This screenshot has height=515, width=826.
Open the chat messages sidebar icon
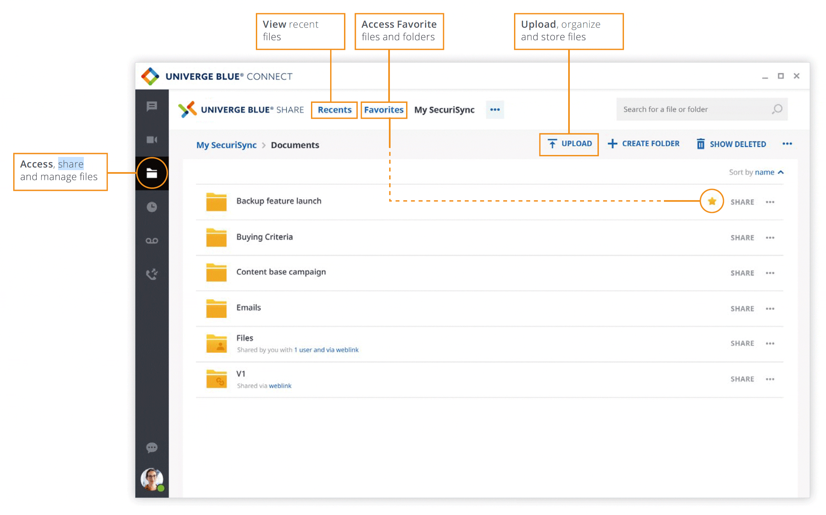152,106
